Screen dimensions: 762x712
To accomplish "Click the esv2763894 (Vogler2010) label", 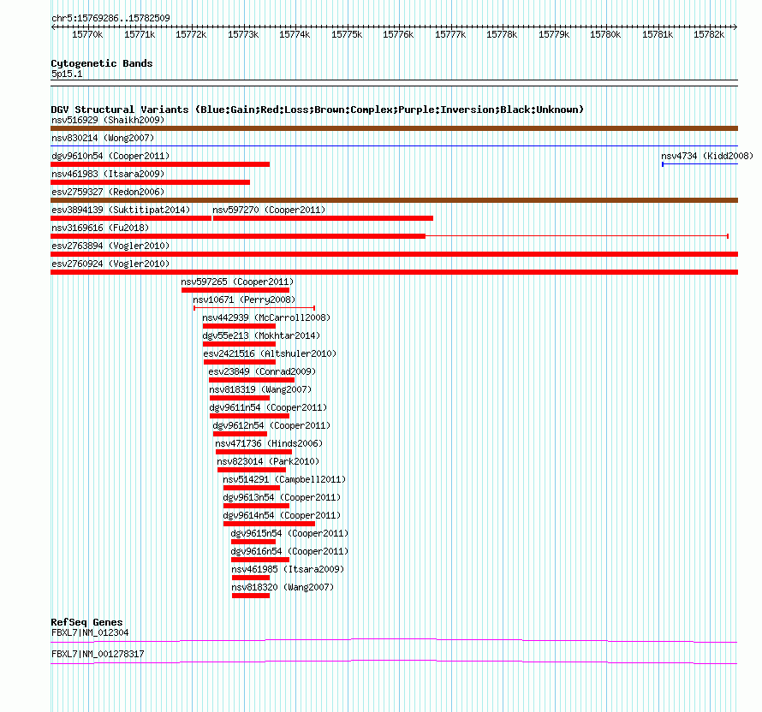I will [110, 246].
